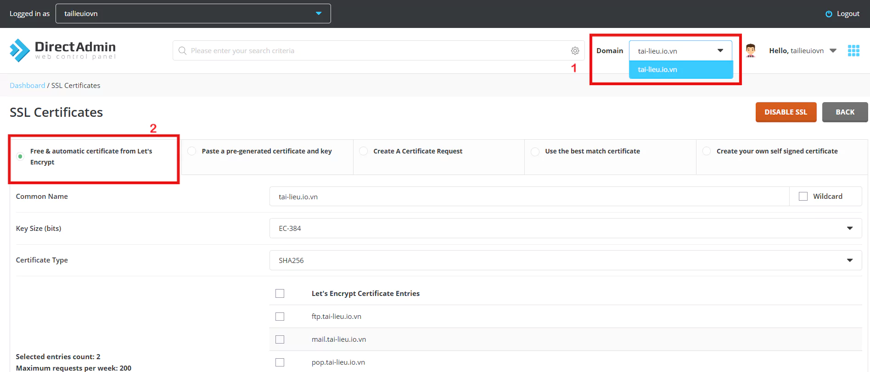Click the search magnifier icon
The height and width of the screenshot is (372, 870).
point(182,51)
